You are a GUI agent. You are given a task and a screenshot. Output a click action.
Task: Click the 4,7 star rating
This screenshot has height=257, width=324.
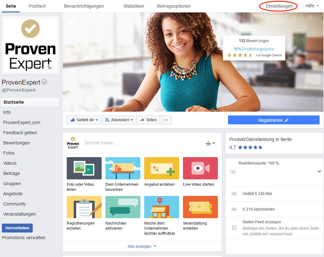tap(246, 147)
